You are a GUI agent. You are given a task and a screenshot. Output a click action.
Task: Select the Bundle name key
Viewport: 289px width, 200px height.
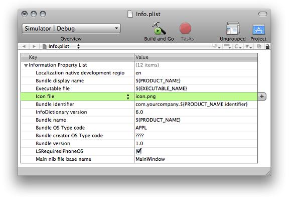pos(51,120)
